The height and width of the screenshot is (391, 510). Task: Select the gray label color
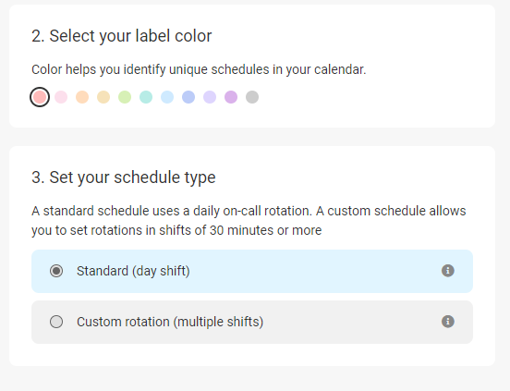point(252,97)
